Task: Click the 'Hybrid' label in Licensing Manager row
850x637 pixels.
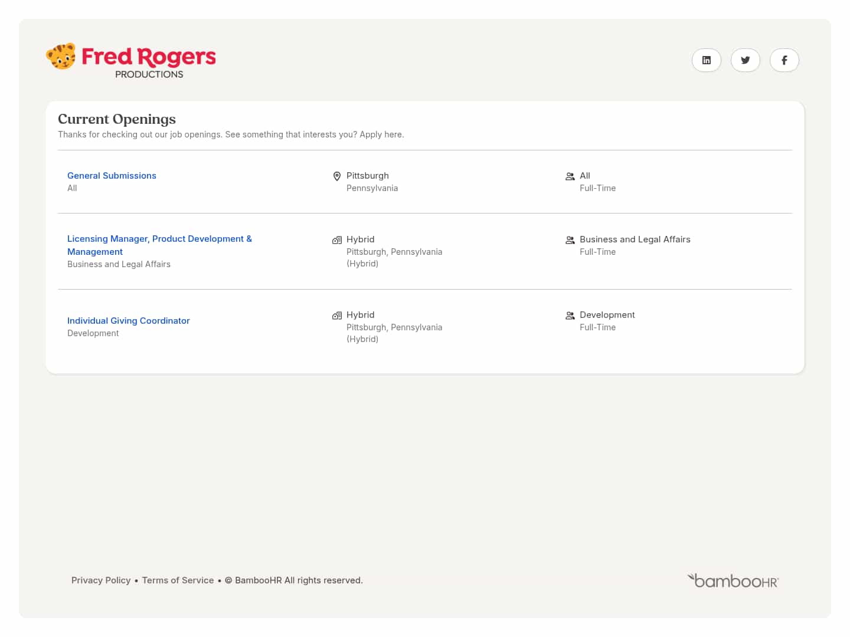Action: tap(360, 239)
